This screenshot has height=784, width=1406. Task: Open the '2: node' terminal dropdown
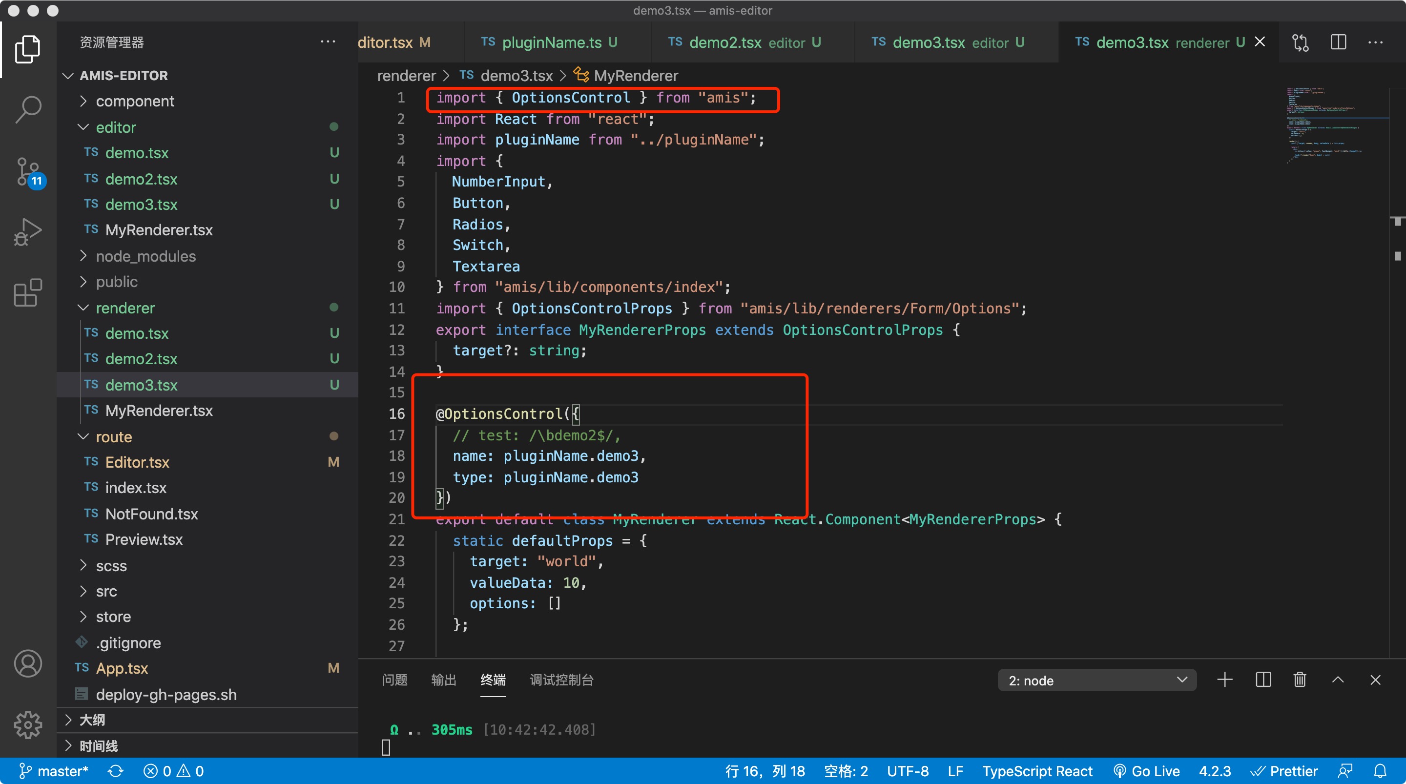1097,681
